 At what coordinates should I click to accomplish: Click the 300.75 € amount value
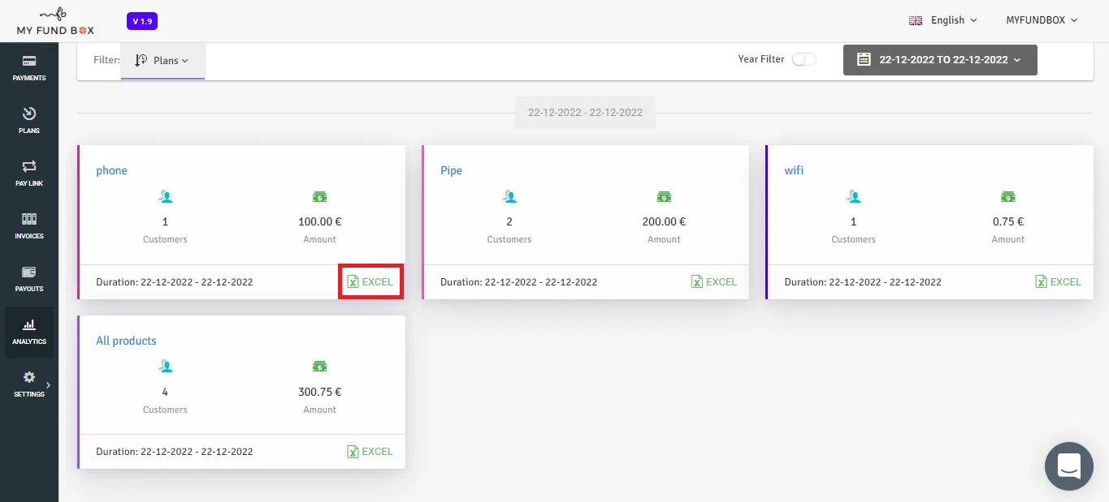pyautogui.click(x=320, y=392)
